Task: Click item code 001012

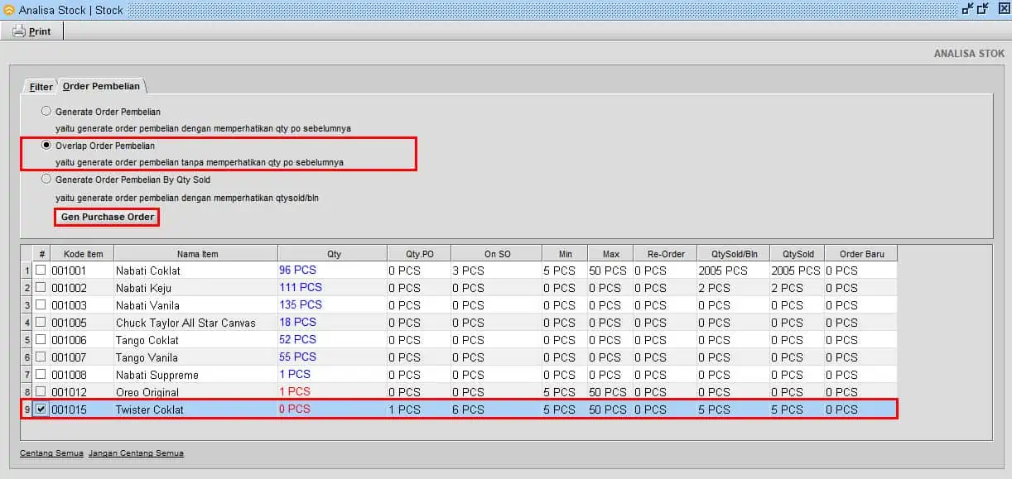Action: pos(69,392)
